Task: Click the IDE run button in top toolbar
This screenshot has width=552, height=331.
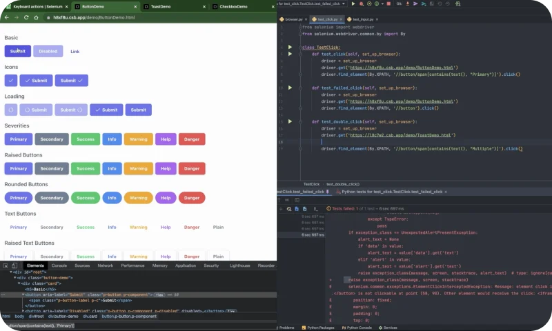Action: click(353, 3)
